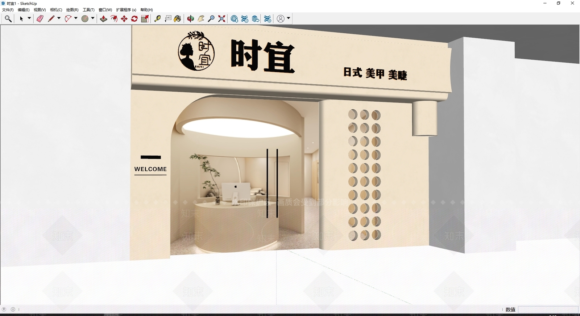Choose the Eraser tool
The width and height of the screenshot is (580, 316).
(40, 19)
